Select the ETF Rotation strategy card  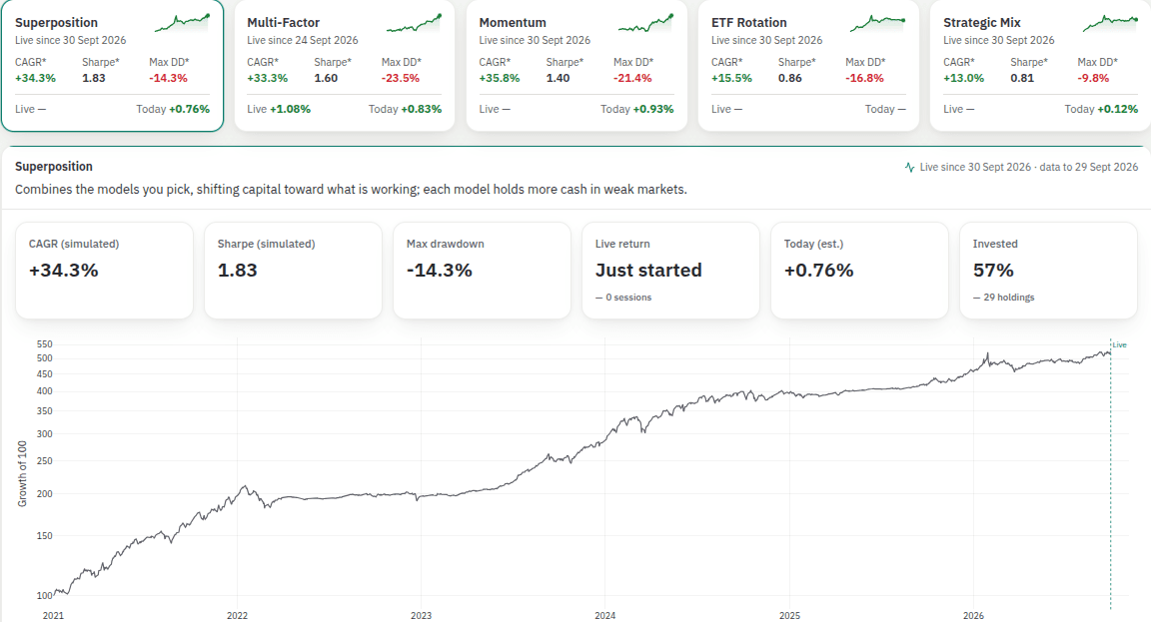[x=808, y=65]
